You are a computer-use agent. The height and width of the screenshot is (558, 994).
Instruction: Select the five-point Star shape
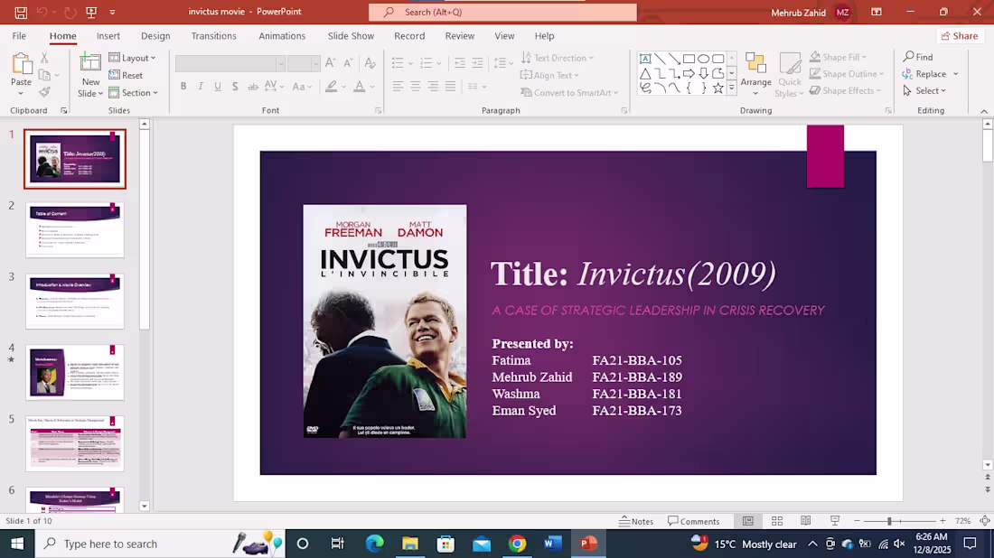click(x=717, y=88)
